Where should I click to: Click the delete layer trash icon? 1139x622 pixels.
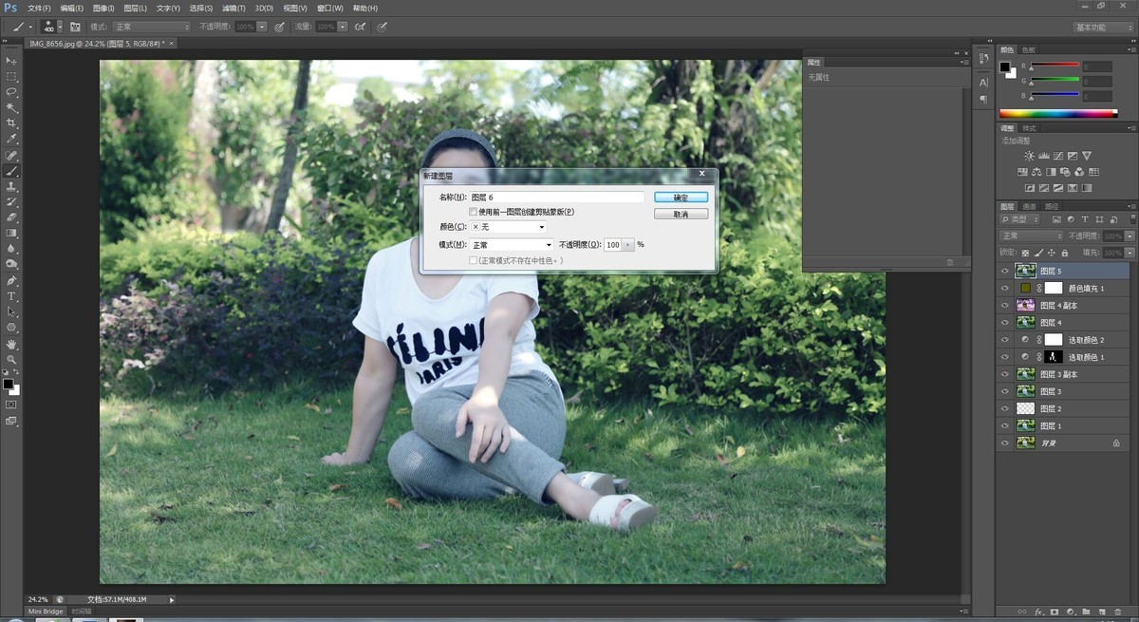1116,612
